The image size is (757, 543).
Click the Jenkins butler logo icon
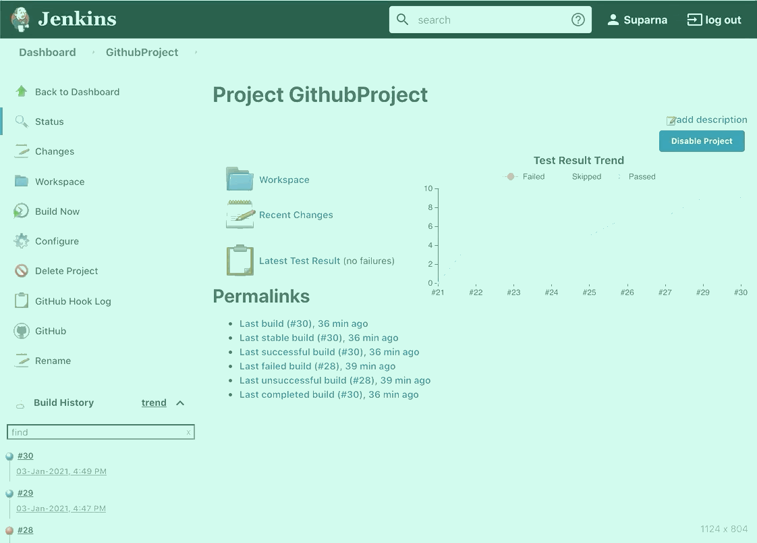click(x=20, y=20)
